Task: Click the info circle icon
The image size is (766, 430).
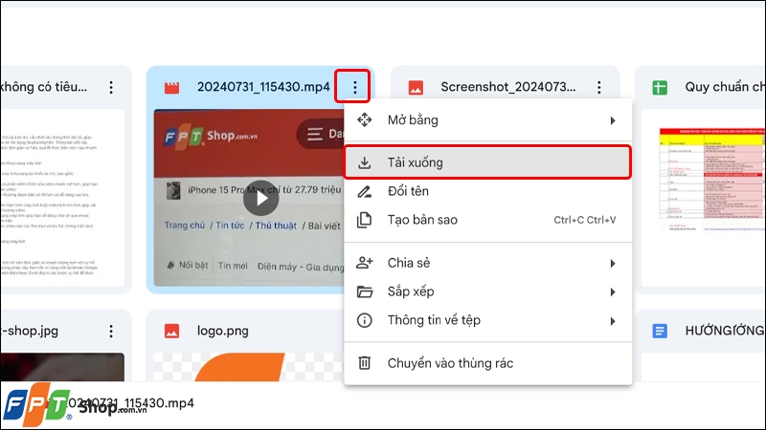Action: (x=365, y=320)
